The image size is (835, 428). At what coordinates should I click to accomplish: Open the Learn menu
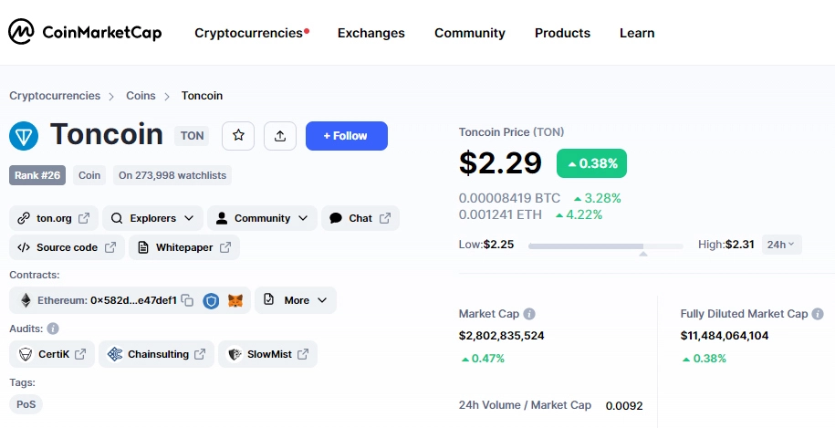[637, 33]
